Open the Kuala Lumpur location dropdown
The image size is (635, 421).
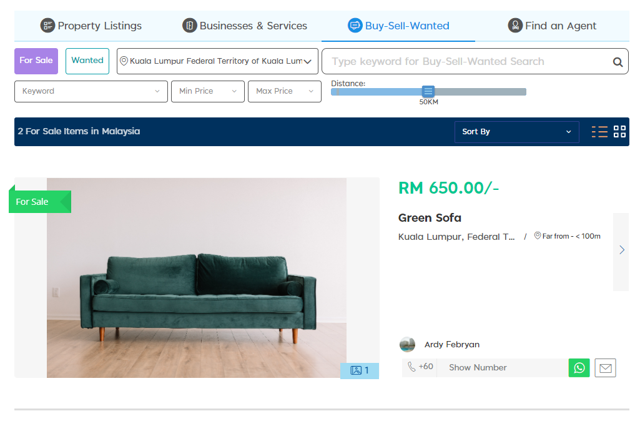217,61
